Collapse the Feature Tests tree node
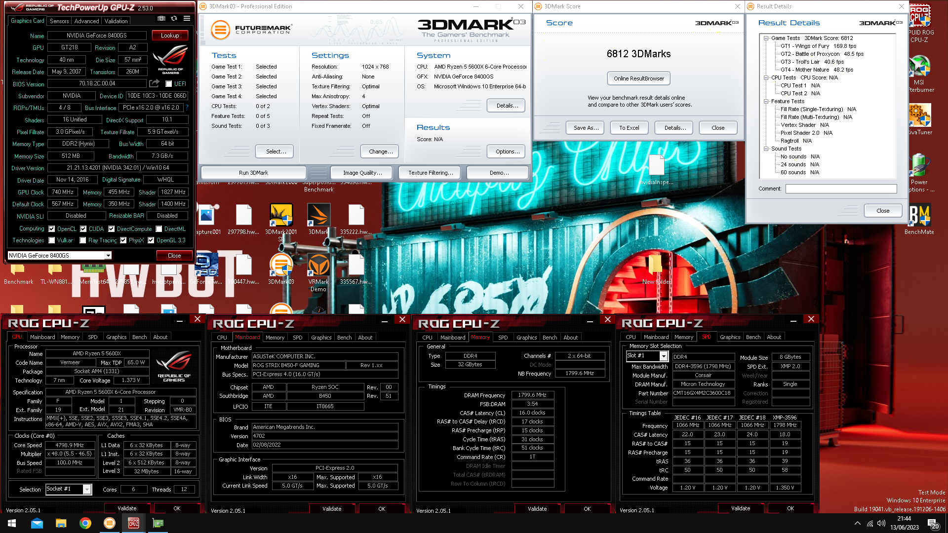This screenshot has height=533, width=948. click(x=766, y=101)
